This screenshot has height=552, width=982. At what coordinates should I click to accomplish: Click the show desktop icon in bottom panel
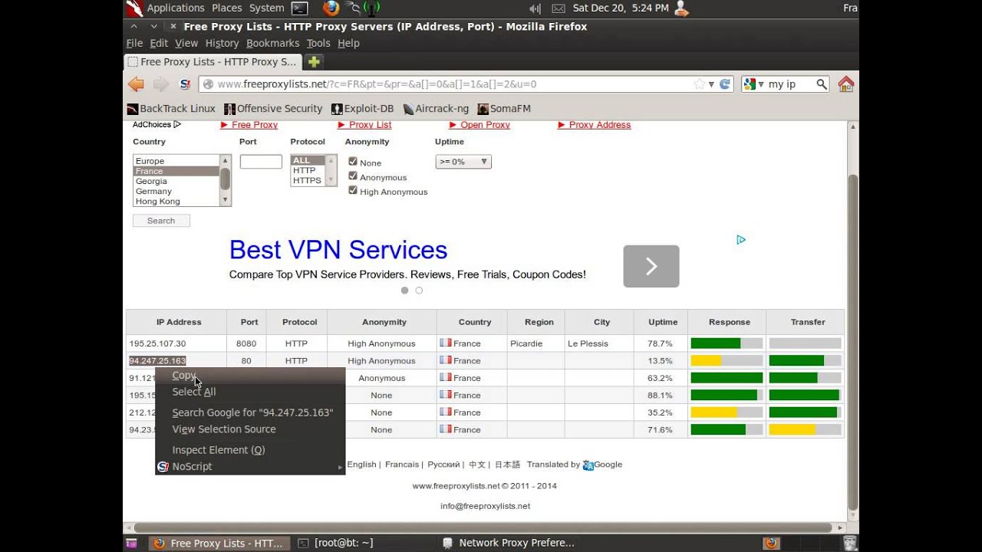pyautogui.click(x=131, y=543)
